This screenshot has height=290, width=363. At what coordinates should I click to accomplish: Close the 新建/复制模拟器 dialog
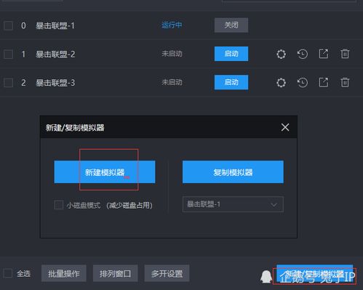coord(285,127)
